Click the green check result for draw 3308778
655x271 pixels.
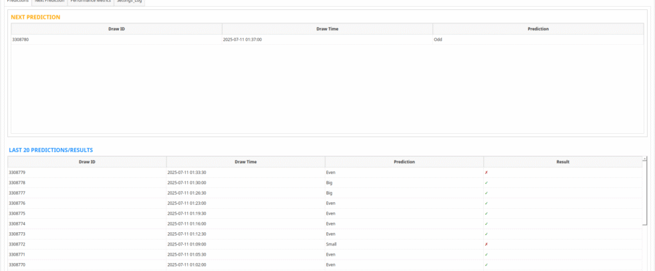486,183
